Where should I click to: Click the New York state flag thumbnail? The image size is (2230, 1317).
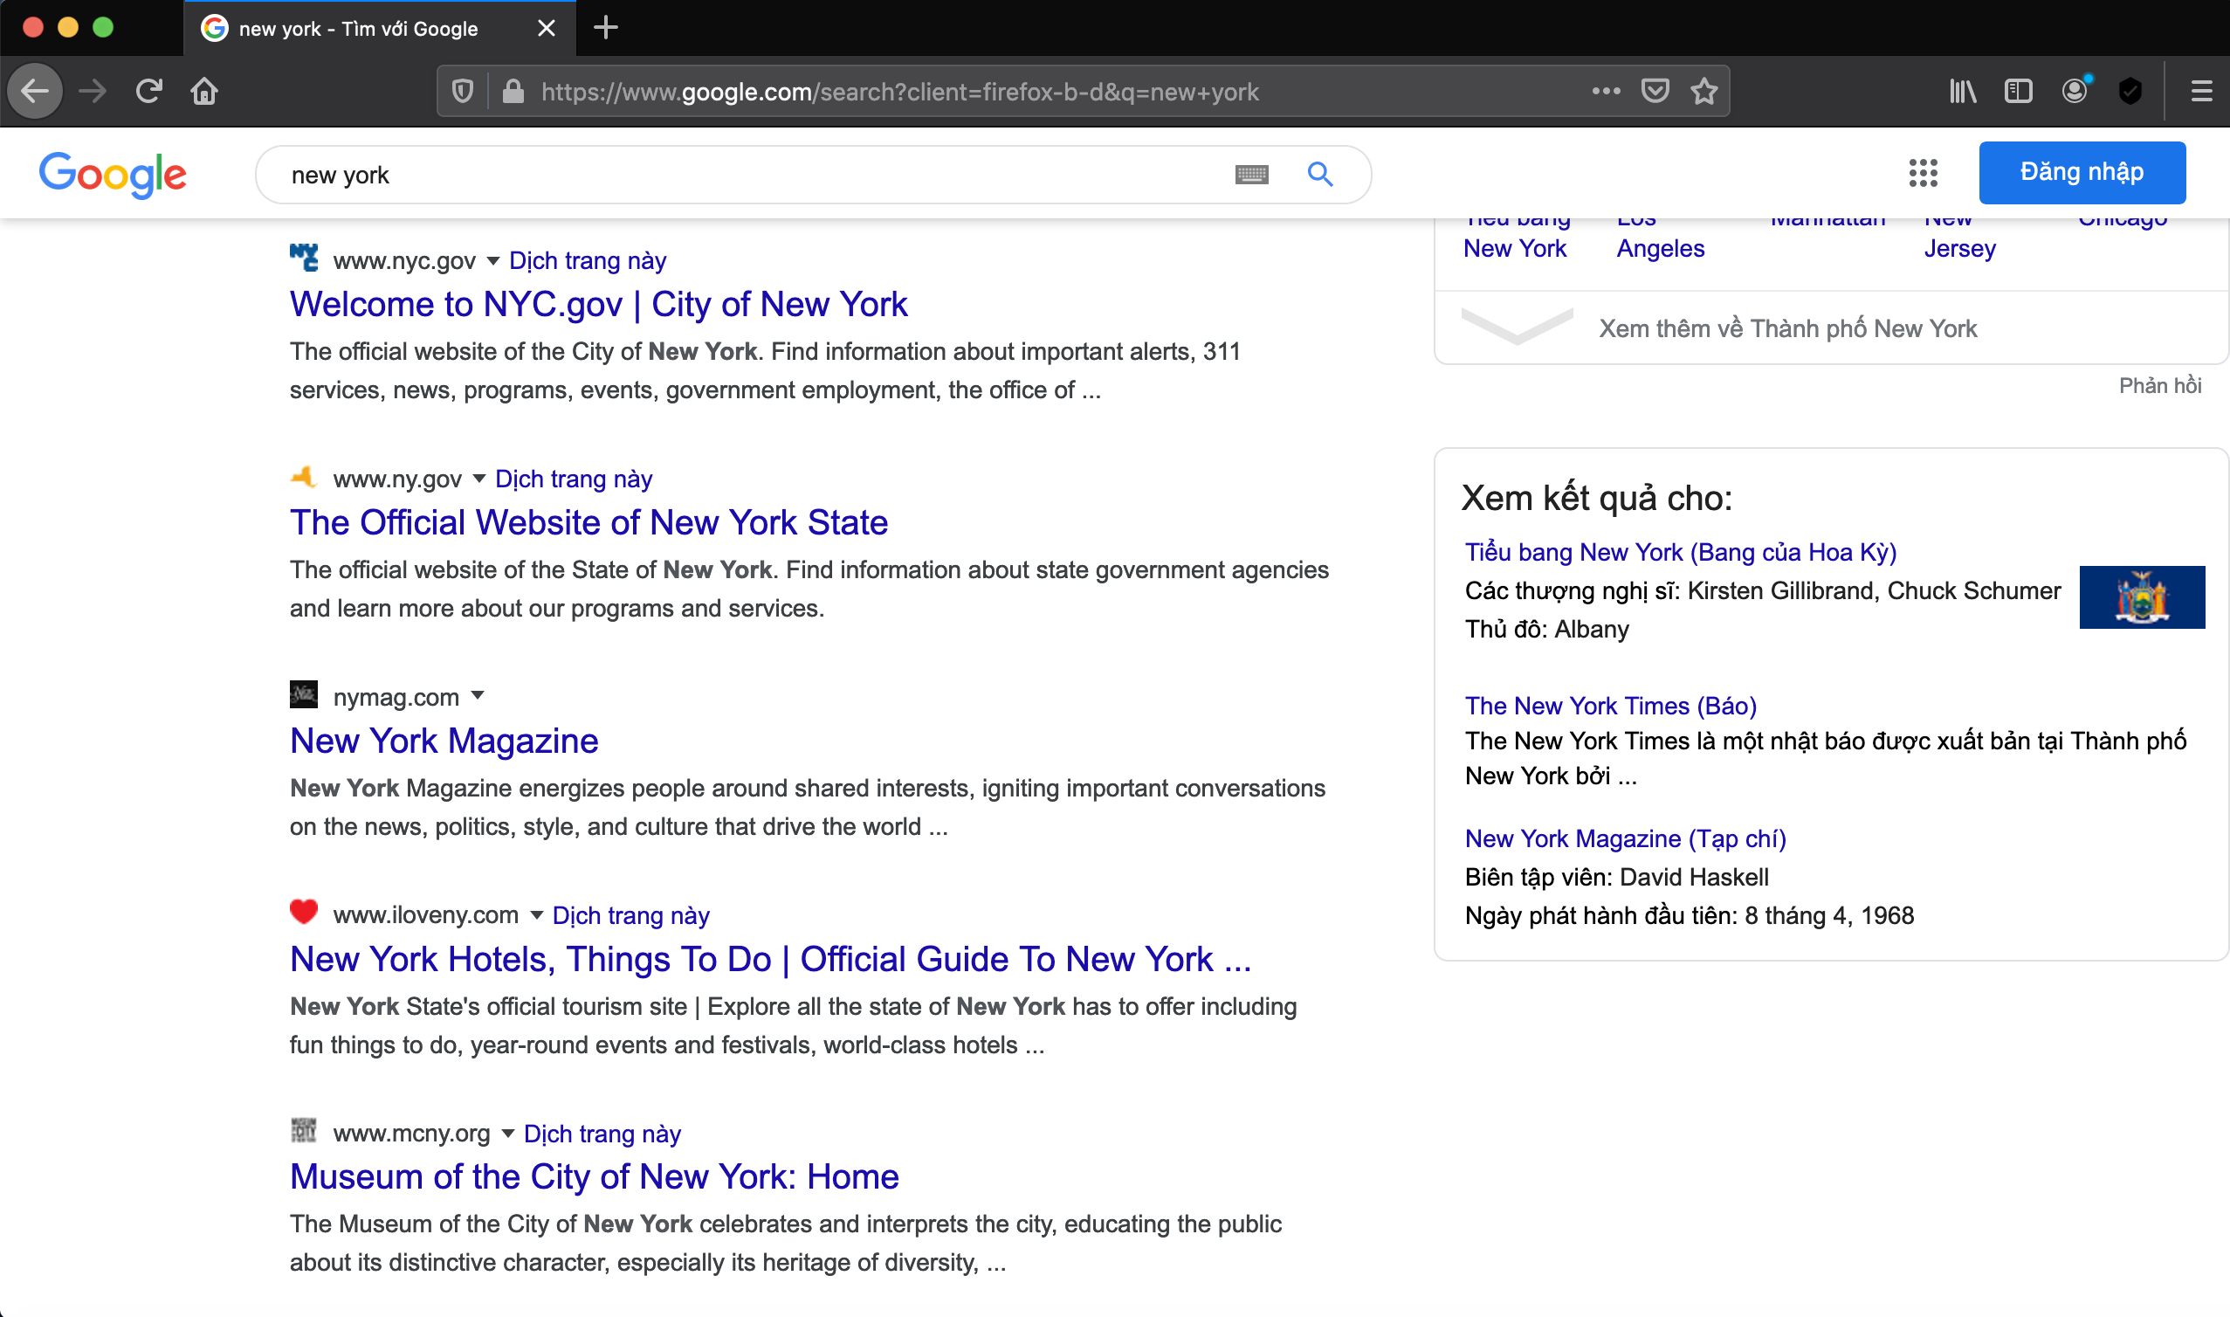click(x=2141, y=597)
